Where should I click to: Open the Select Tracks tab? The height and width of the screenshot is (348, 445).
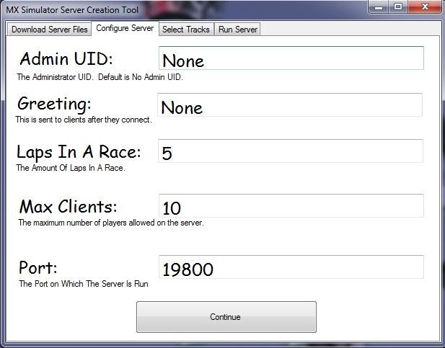pos(186,30)
